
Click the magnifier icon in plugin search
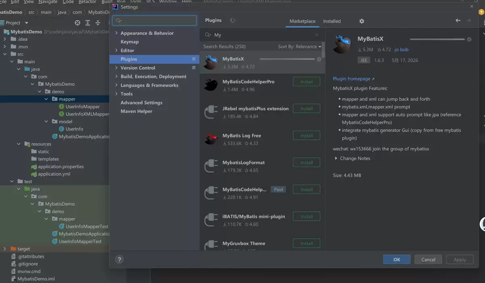click(208, 35)
